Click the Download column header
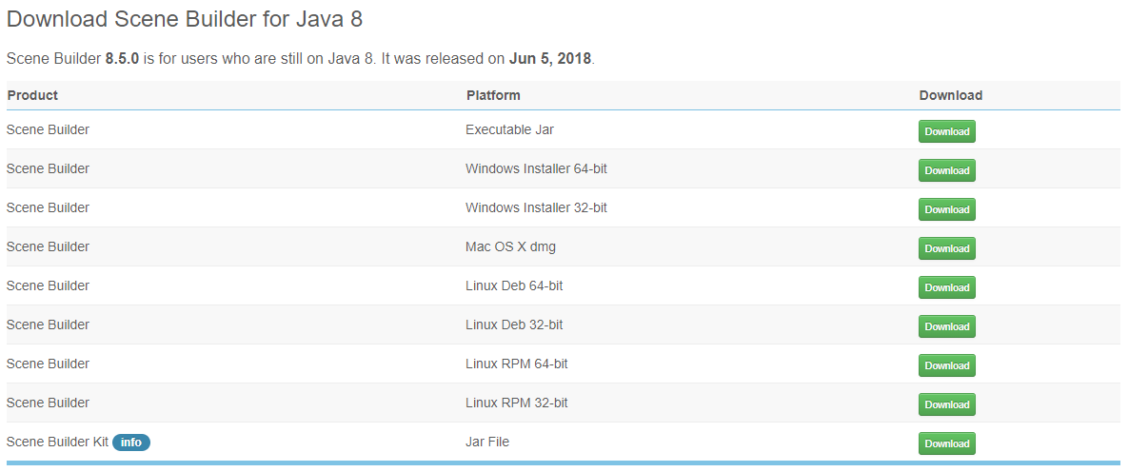The image size is (1129, 472). click(950, 95)
